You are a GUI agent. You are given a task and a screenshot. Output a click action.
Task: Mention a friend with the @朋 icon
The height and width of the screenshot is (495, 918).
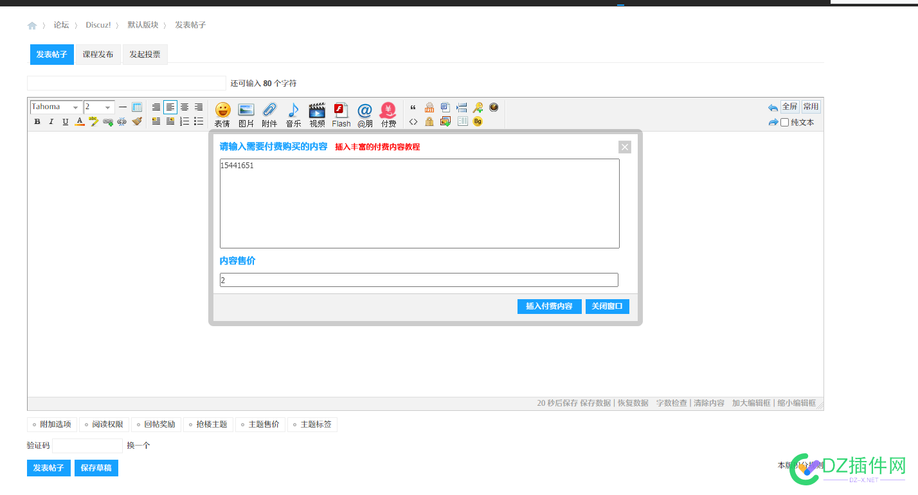click(x=364, y=114)
